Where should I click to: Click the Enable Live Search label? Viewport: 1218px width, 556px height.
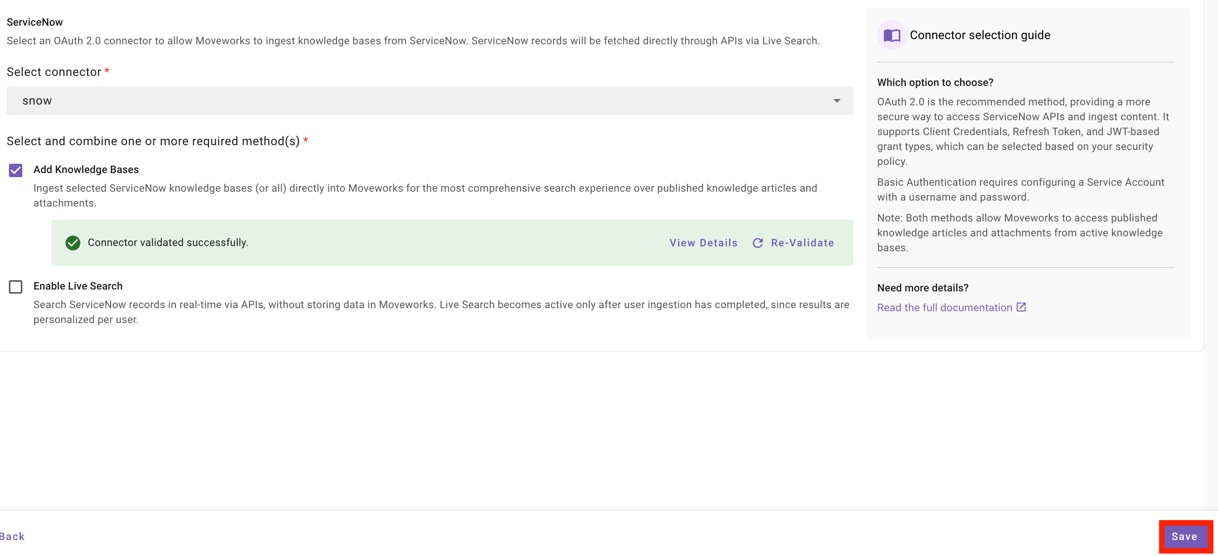point(78,286)
